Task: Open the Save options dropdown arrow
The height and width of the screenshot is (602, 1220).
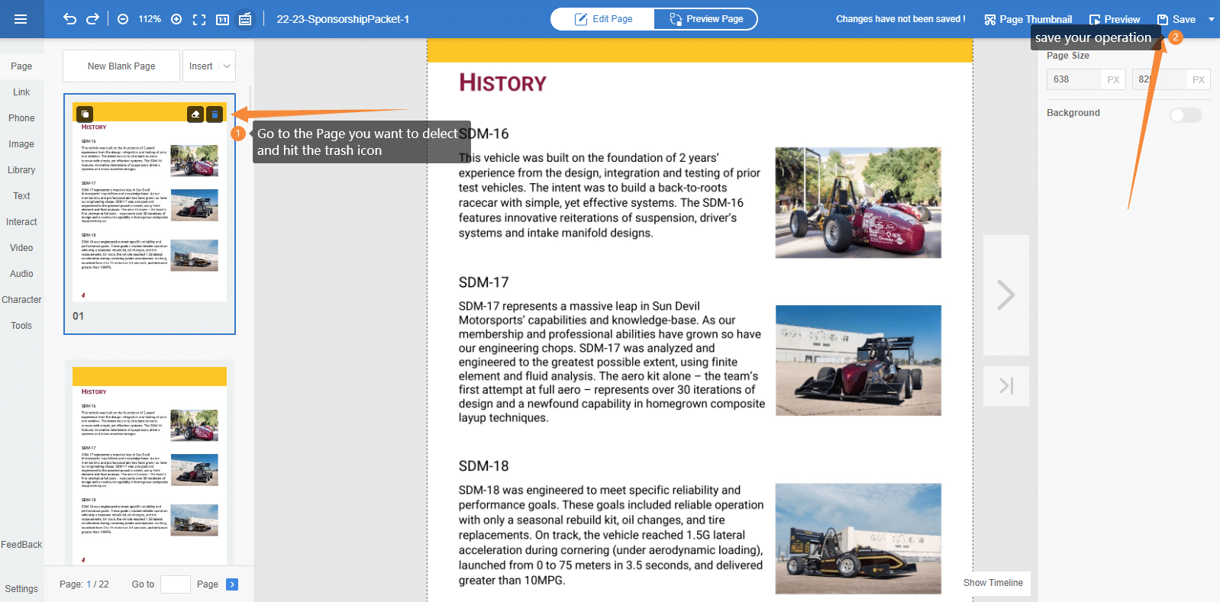Action: click(1211, 19)
